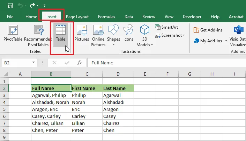246x141 pixels.
Task: Click the Table button in the ribbon
Action: 61,35
